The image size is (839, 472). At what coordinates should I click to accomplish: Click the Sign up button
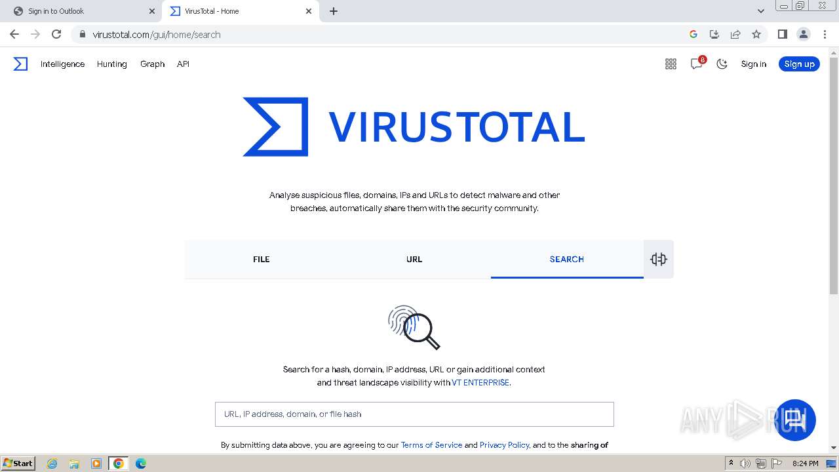(799, 64)
